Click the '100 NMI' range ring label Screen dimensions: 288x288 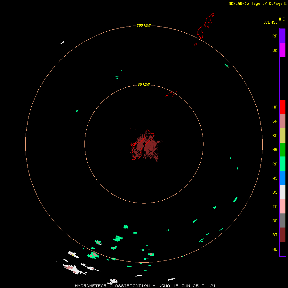(x=144, y=25)
